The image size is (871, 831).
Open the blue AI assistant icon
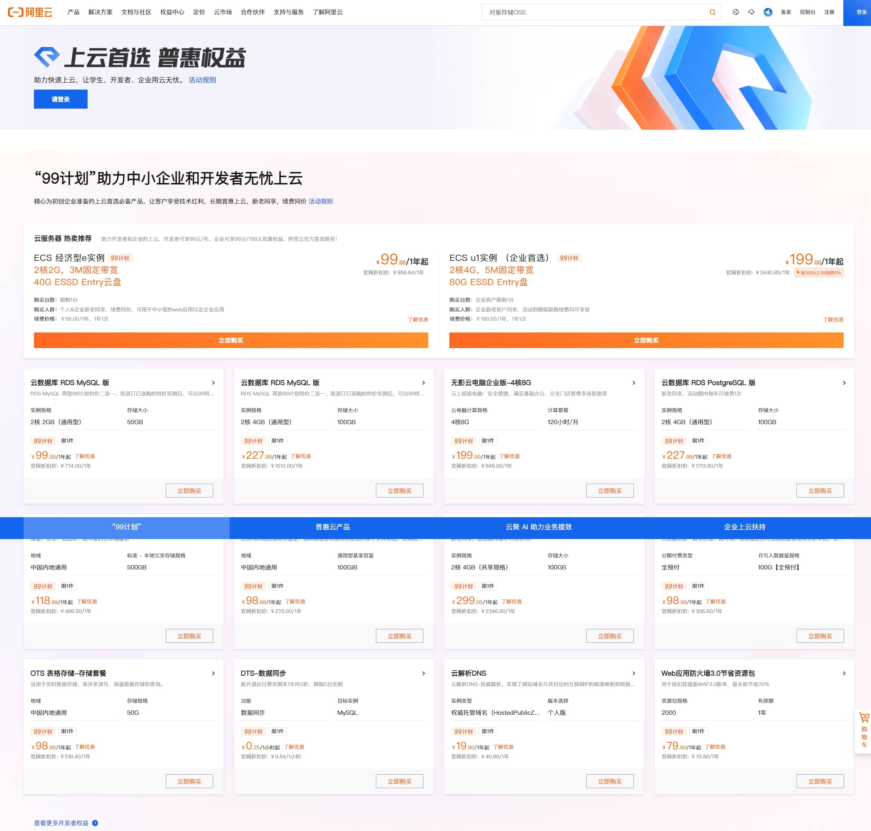pyautogui.click(x=768, y=12)
